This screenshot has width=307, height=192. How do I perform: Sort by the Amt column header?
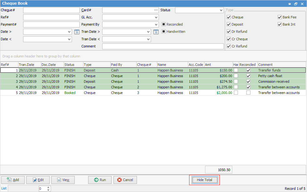coord(218,65)
